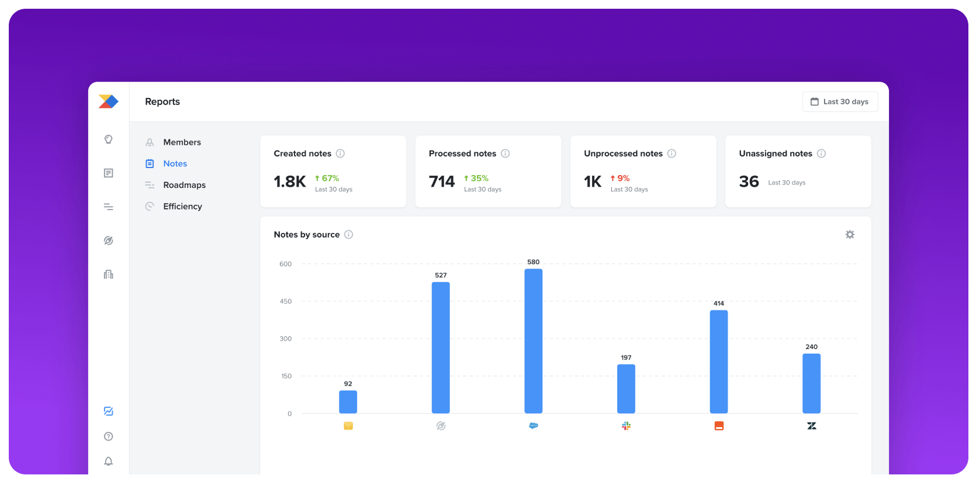Open the crossed-planet sidebar icon
976x482 pixels.
point(108,240)
